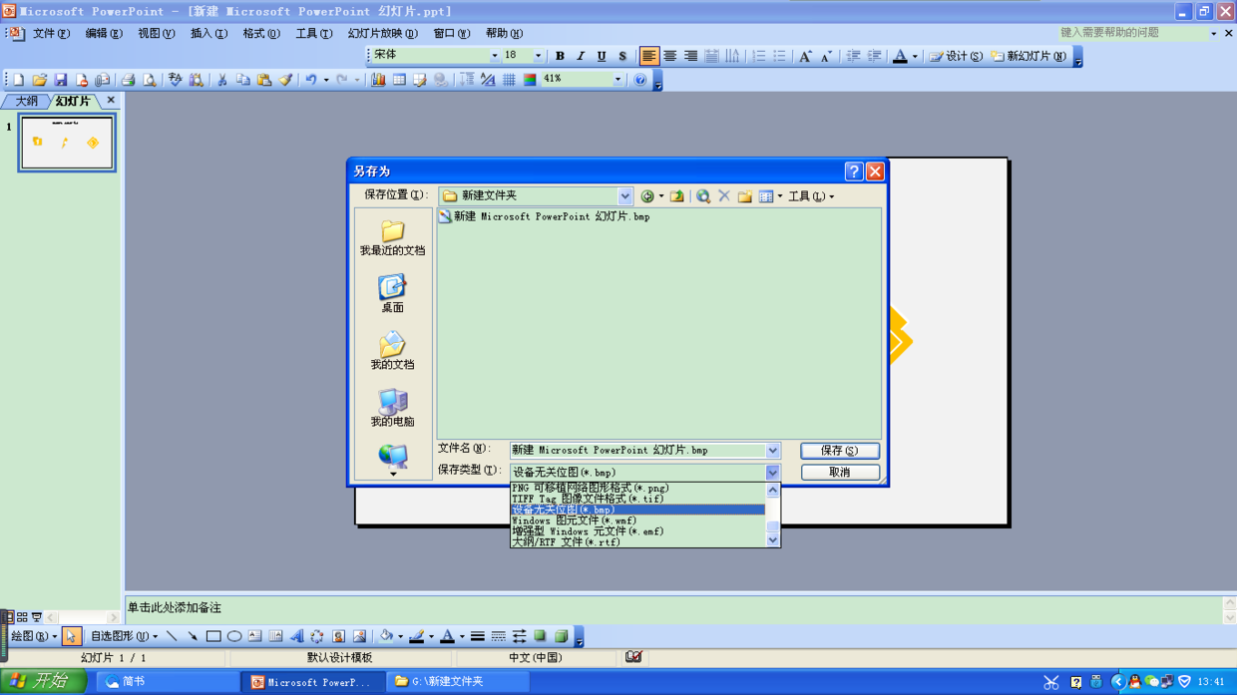Decrease font size with the small A icon
The width and height of the screenshot is (1237, 695).
(826, 57)
